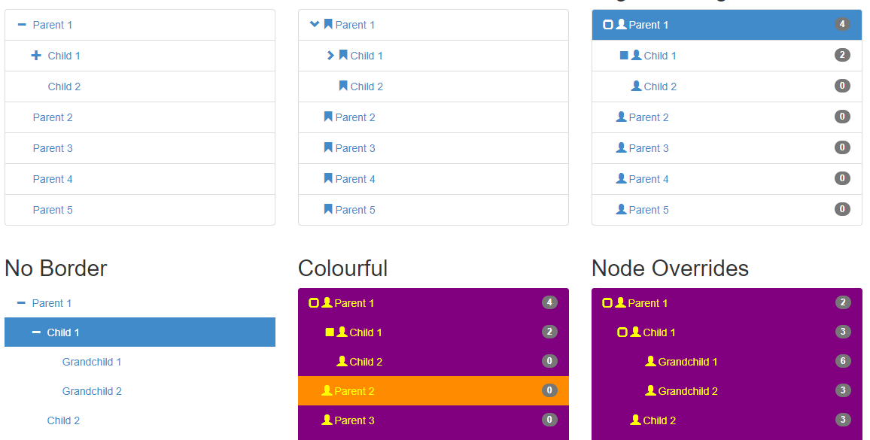
Task: Expand Child 1 using the plus icon
Action: pyautogui.click(x=36, y=56)
